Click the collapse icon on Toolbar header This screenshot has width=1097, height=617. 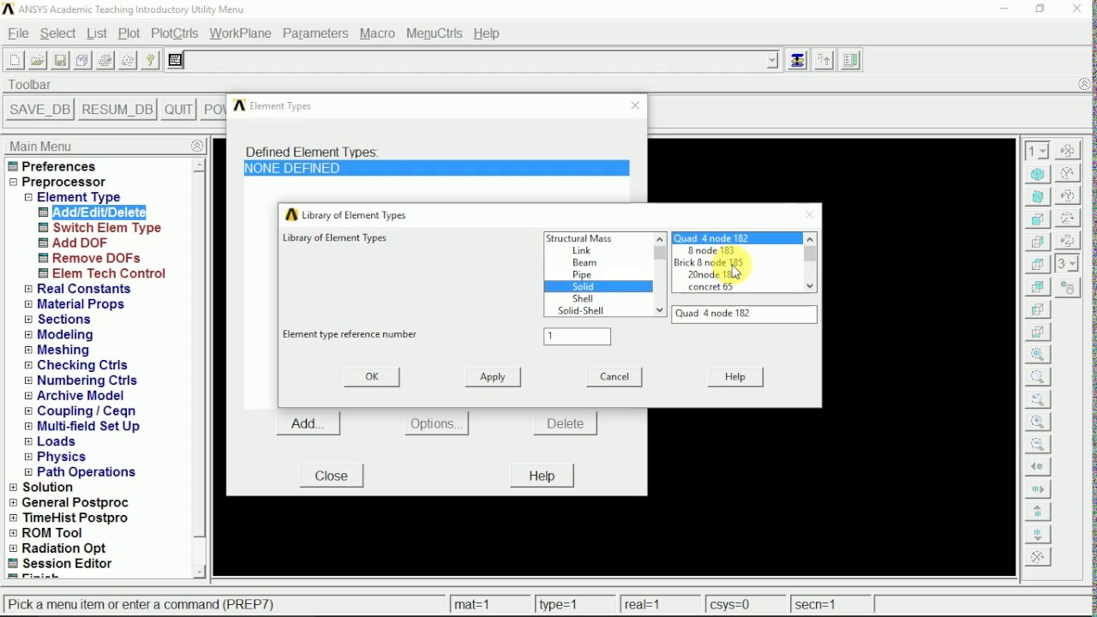[x=1085, y=85]
